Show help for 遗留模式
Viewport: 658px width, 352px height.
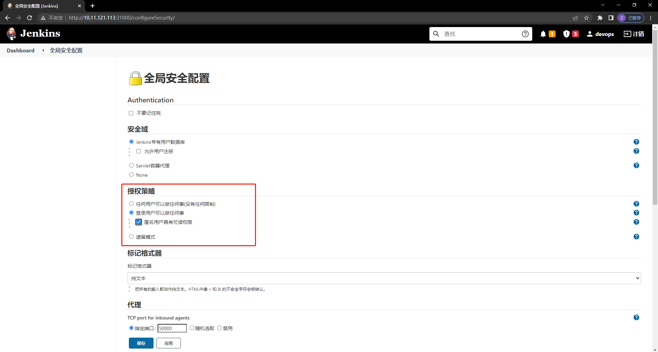click(636, 237)
